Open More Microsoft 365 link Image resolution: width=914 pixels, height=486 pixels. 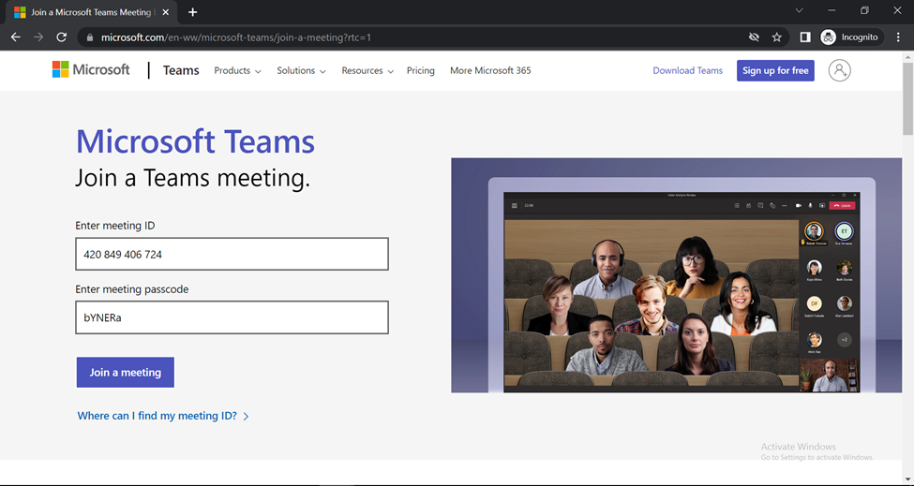click(490, 70)
